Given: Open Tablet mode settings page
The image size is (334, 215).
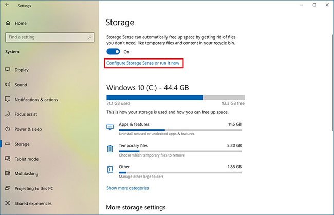Looking at the screenshot, I should (x=27, y=159).
